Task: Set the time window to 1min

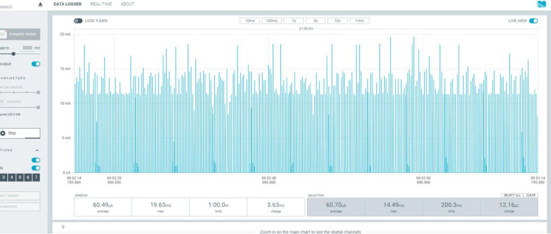Action: (x=359, y=21)
